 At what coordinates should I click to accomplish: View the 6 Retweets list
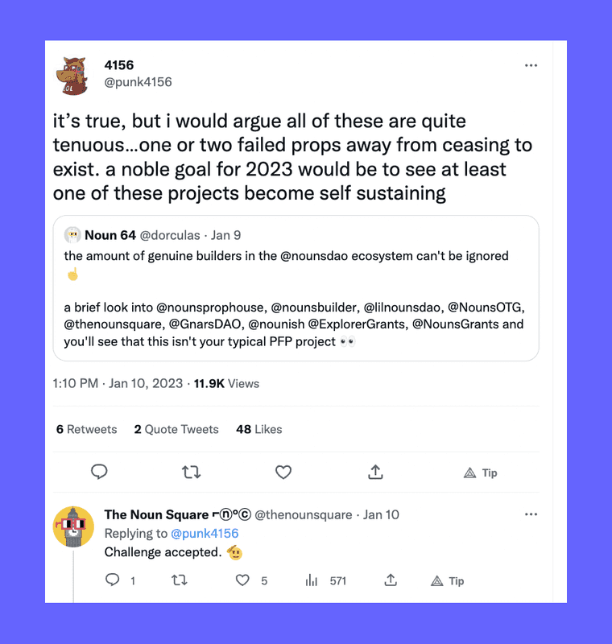pos(86,429)
